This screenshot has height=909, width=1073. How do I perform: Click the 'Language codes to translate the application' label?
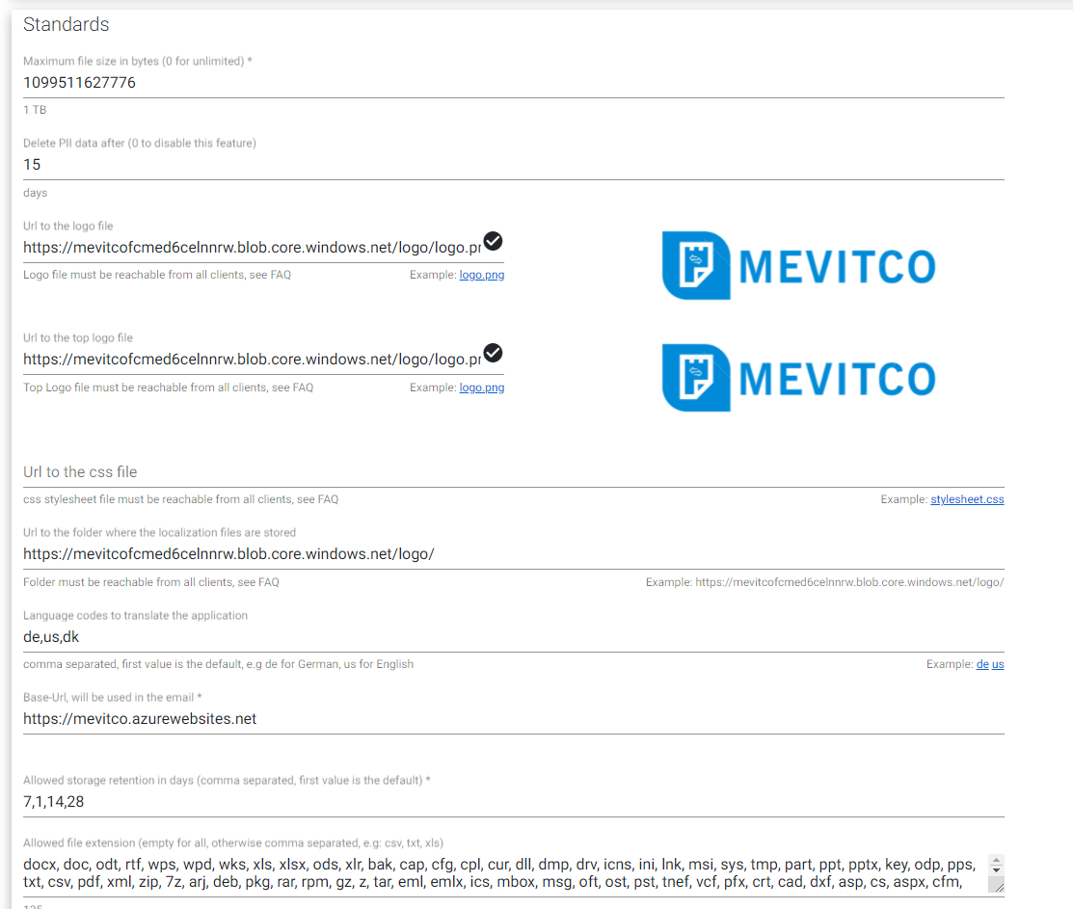[136, 616]
